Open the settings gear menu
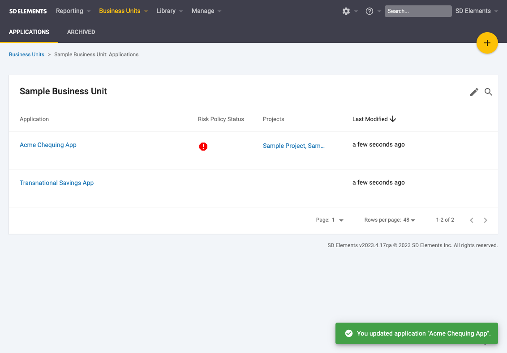Viewport: 507px width, 353px height. [x=346, y=11]
